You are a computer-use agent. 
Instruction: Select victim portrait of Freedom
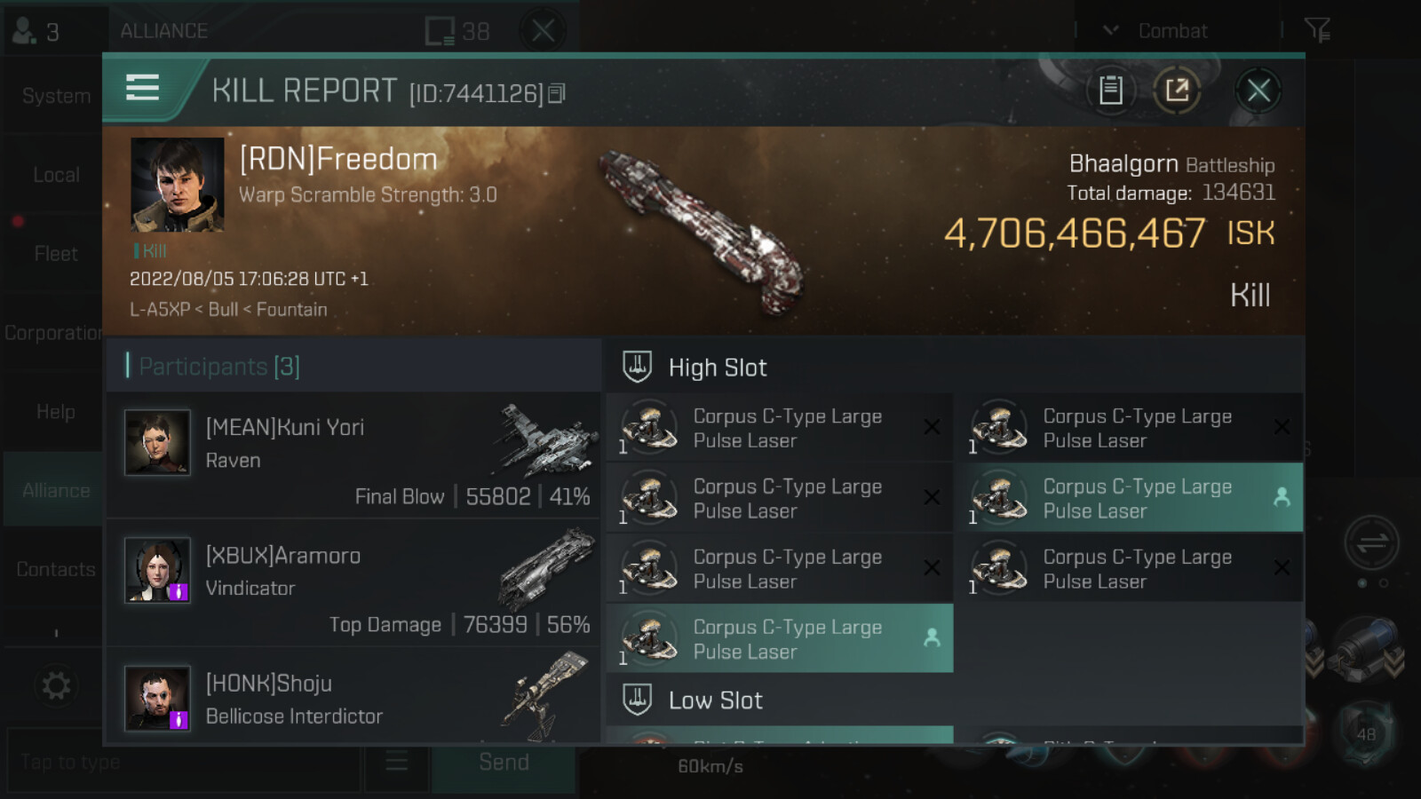177,184
